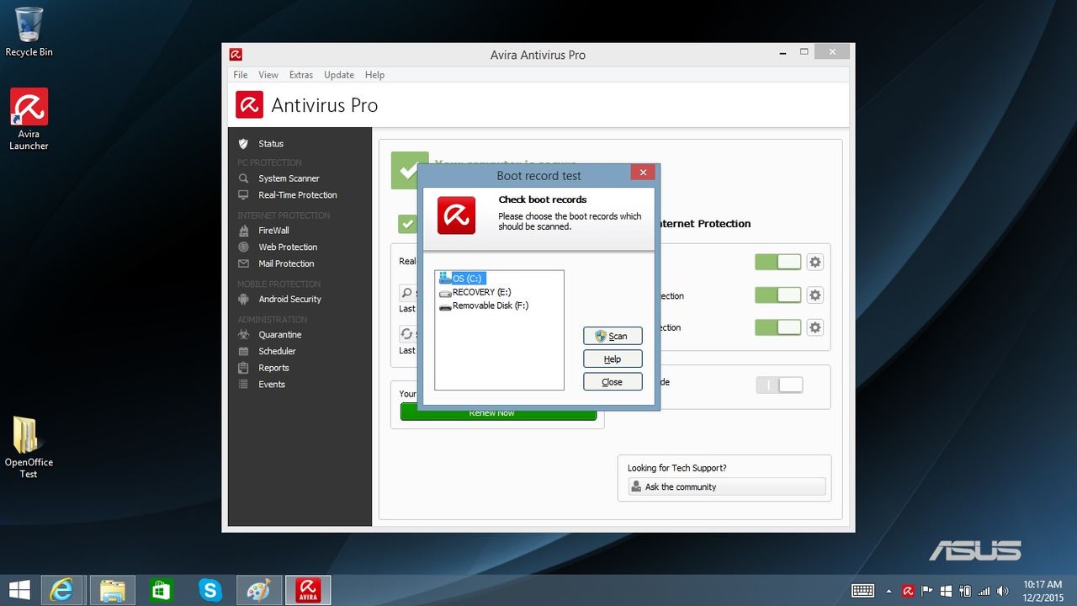Toggle the Web Protection switch off
The height and width of the screenshot is (606, 1077).
tap(778, 295)
